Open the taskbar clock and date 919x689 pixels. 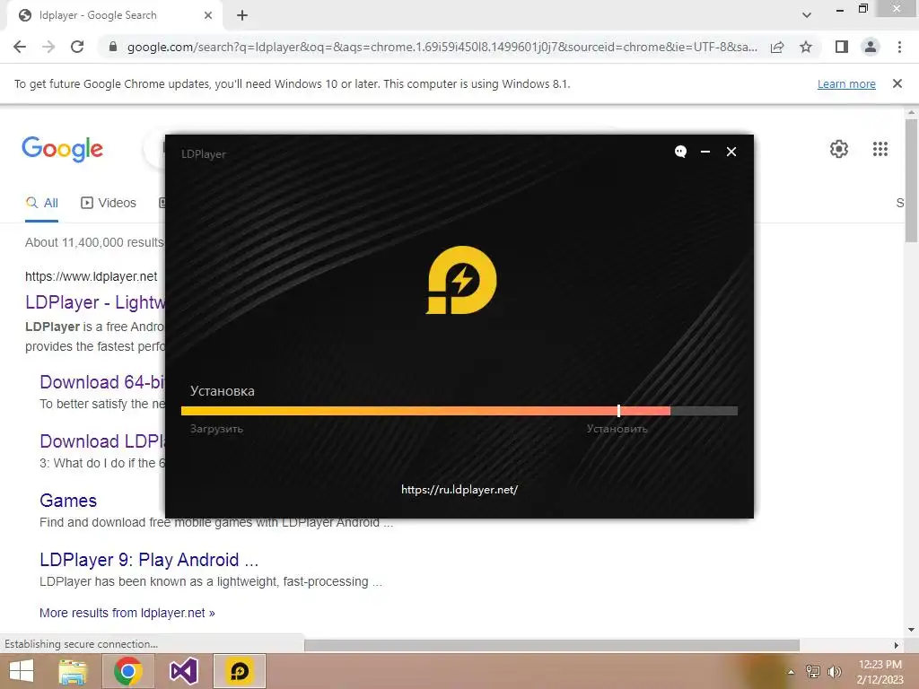point(880,672)
